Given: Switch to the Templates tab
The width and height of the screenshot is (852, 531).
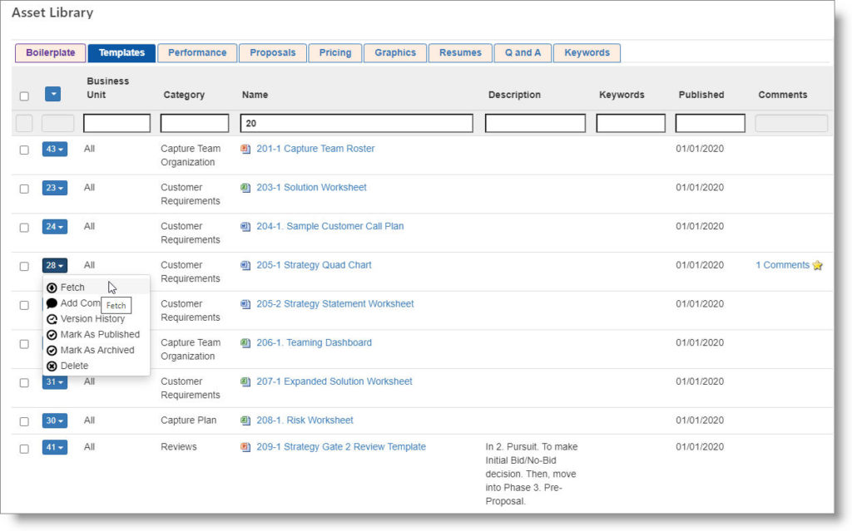Looking at the screenshot, I should click(121, 52).
